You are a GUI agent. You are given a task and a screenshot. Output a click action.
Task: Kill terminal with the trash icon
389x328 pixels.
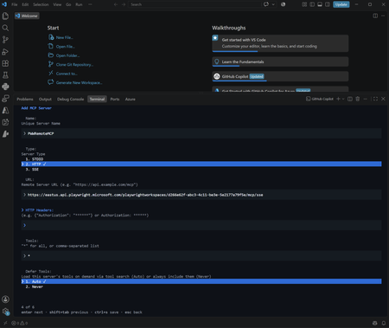click(358, 99)
